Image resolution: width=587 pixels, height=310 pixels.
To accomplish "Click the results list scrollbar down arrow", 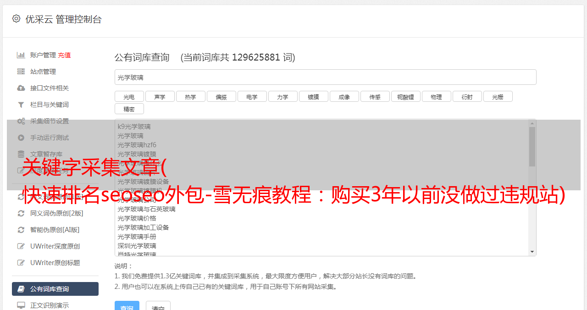I will pos(532,252).
